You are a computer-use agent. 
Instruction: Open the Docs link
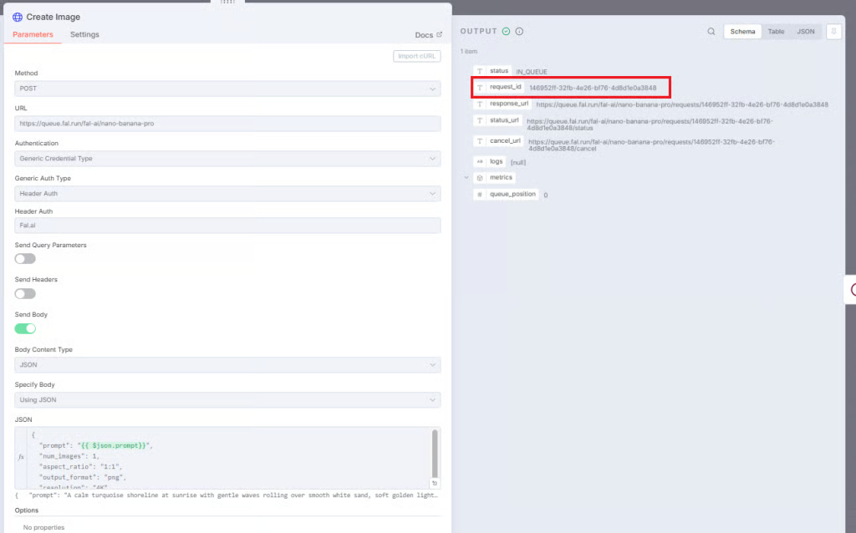[424, 35]
